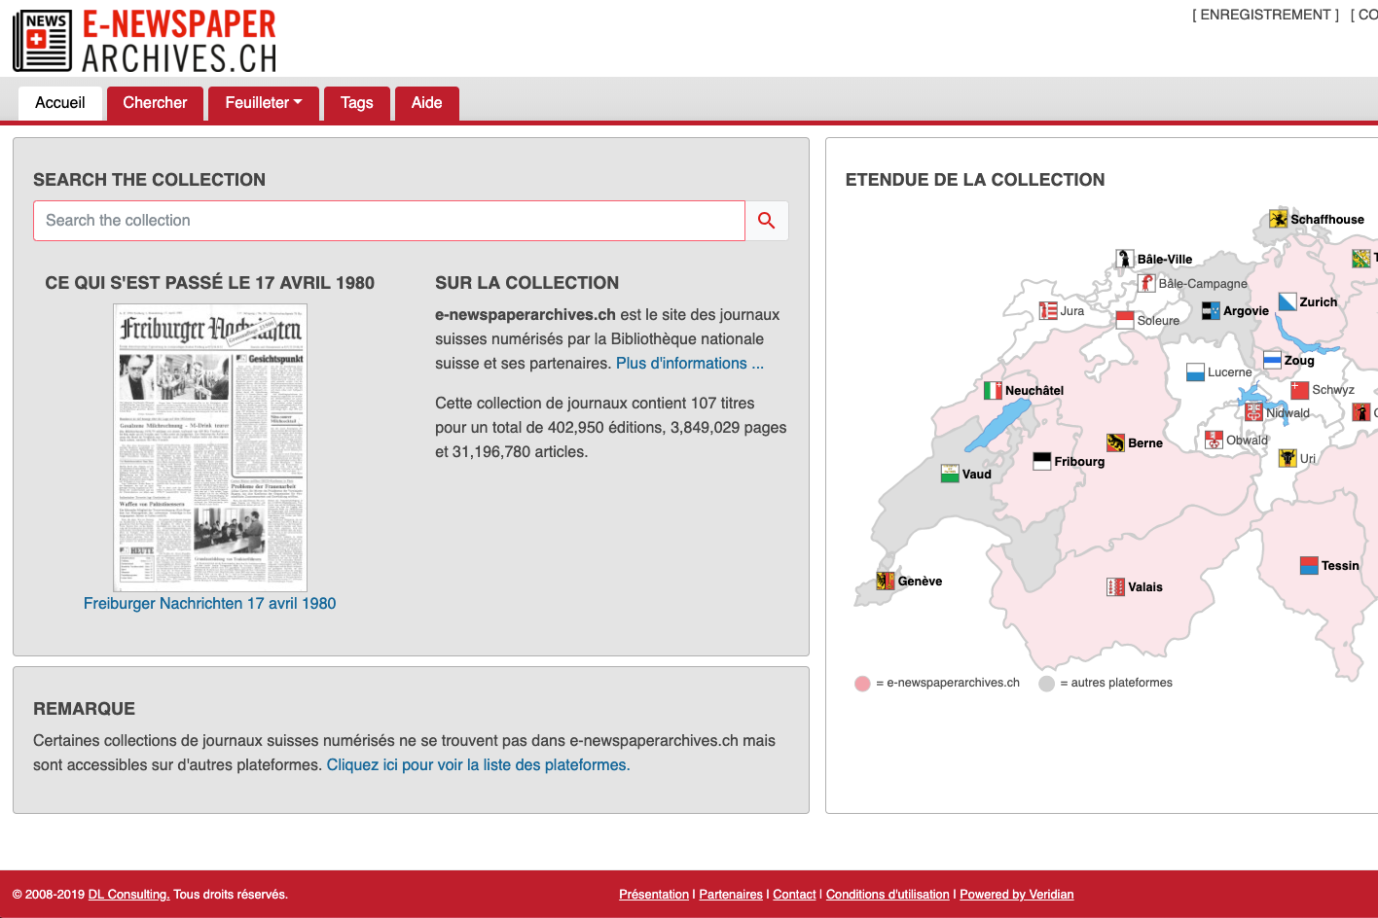This screenshot has height=918, width=1378.
Task: Select the Berne canton flag
Action: pyautogui.click(x=1116, y=442)
